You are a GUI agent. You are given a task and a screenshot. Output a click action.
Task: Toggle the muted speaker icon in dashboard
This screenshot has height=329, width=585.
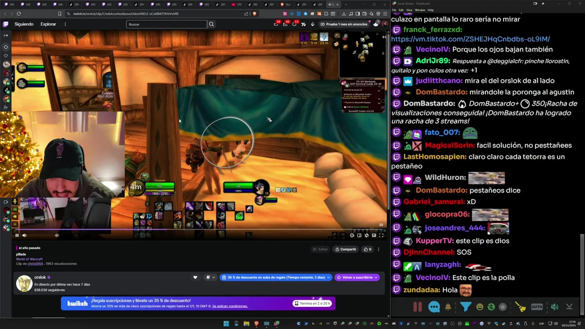[554, 307]
